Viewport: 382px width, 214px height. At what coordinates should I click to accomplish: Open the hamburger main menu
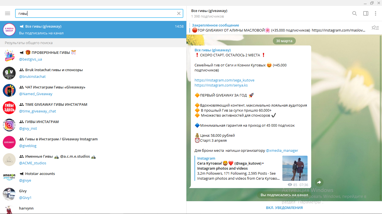click(x=8, y=13)
